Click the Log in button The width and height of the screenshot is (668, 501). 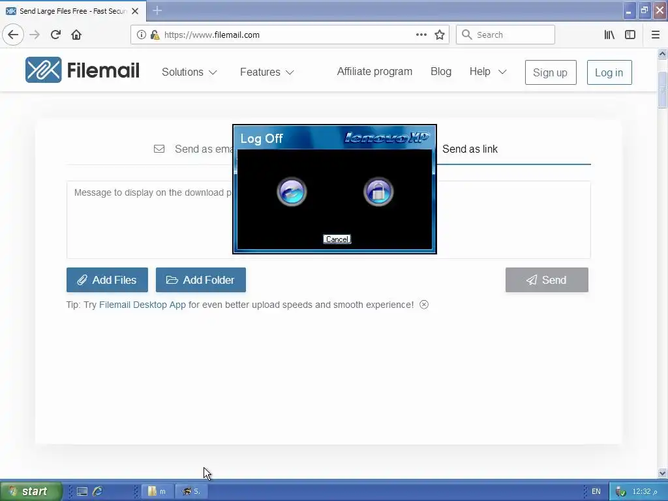[x=609, y=72]
